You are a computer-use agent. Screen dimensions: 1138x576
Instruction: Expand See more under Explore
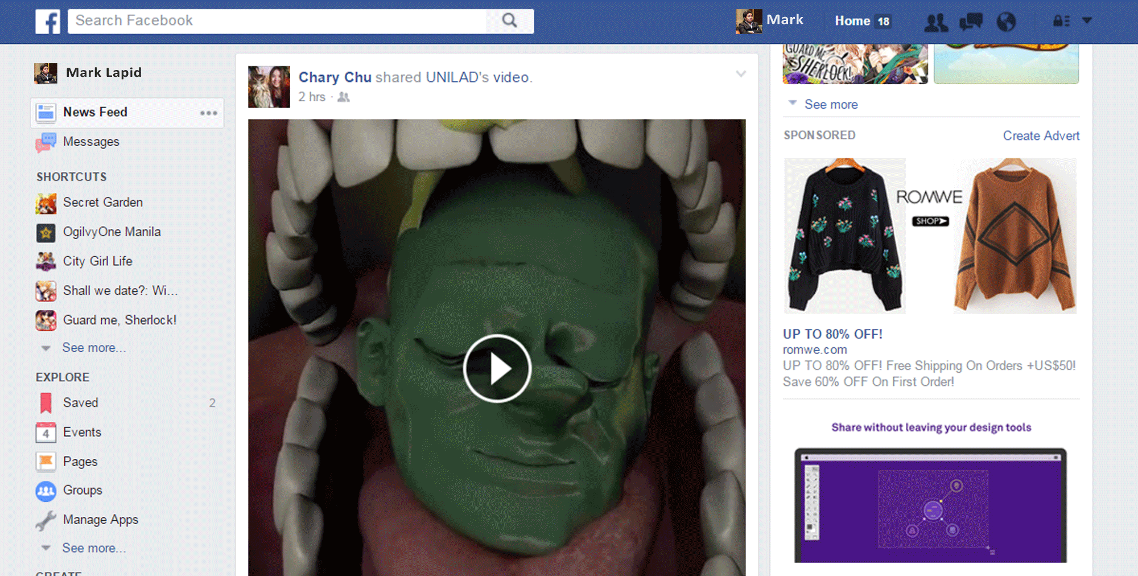tap(93, 548)
